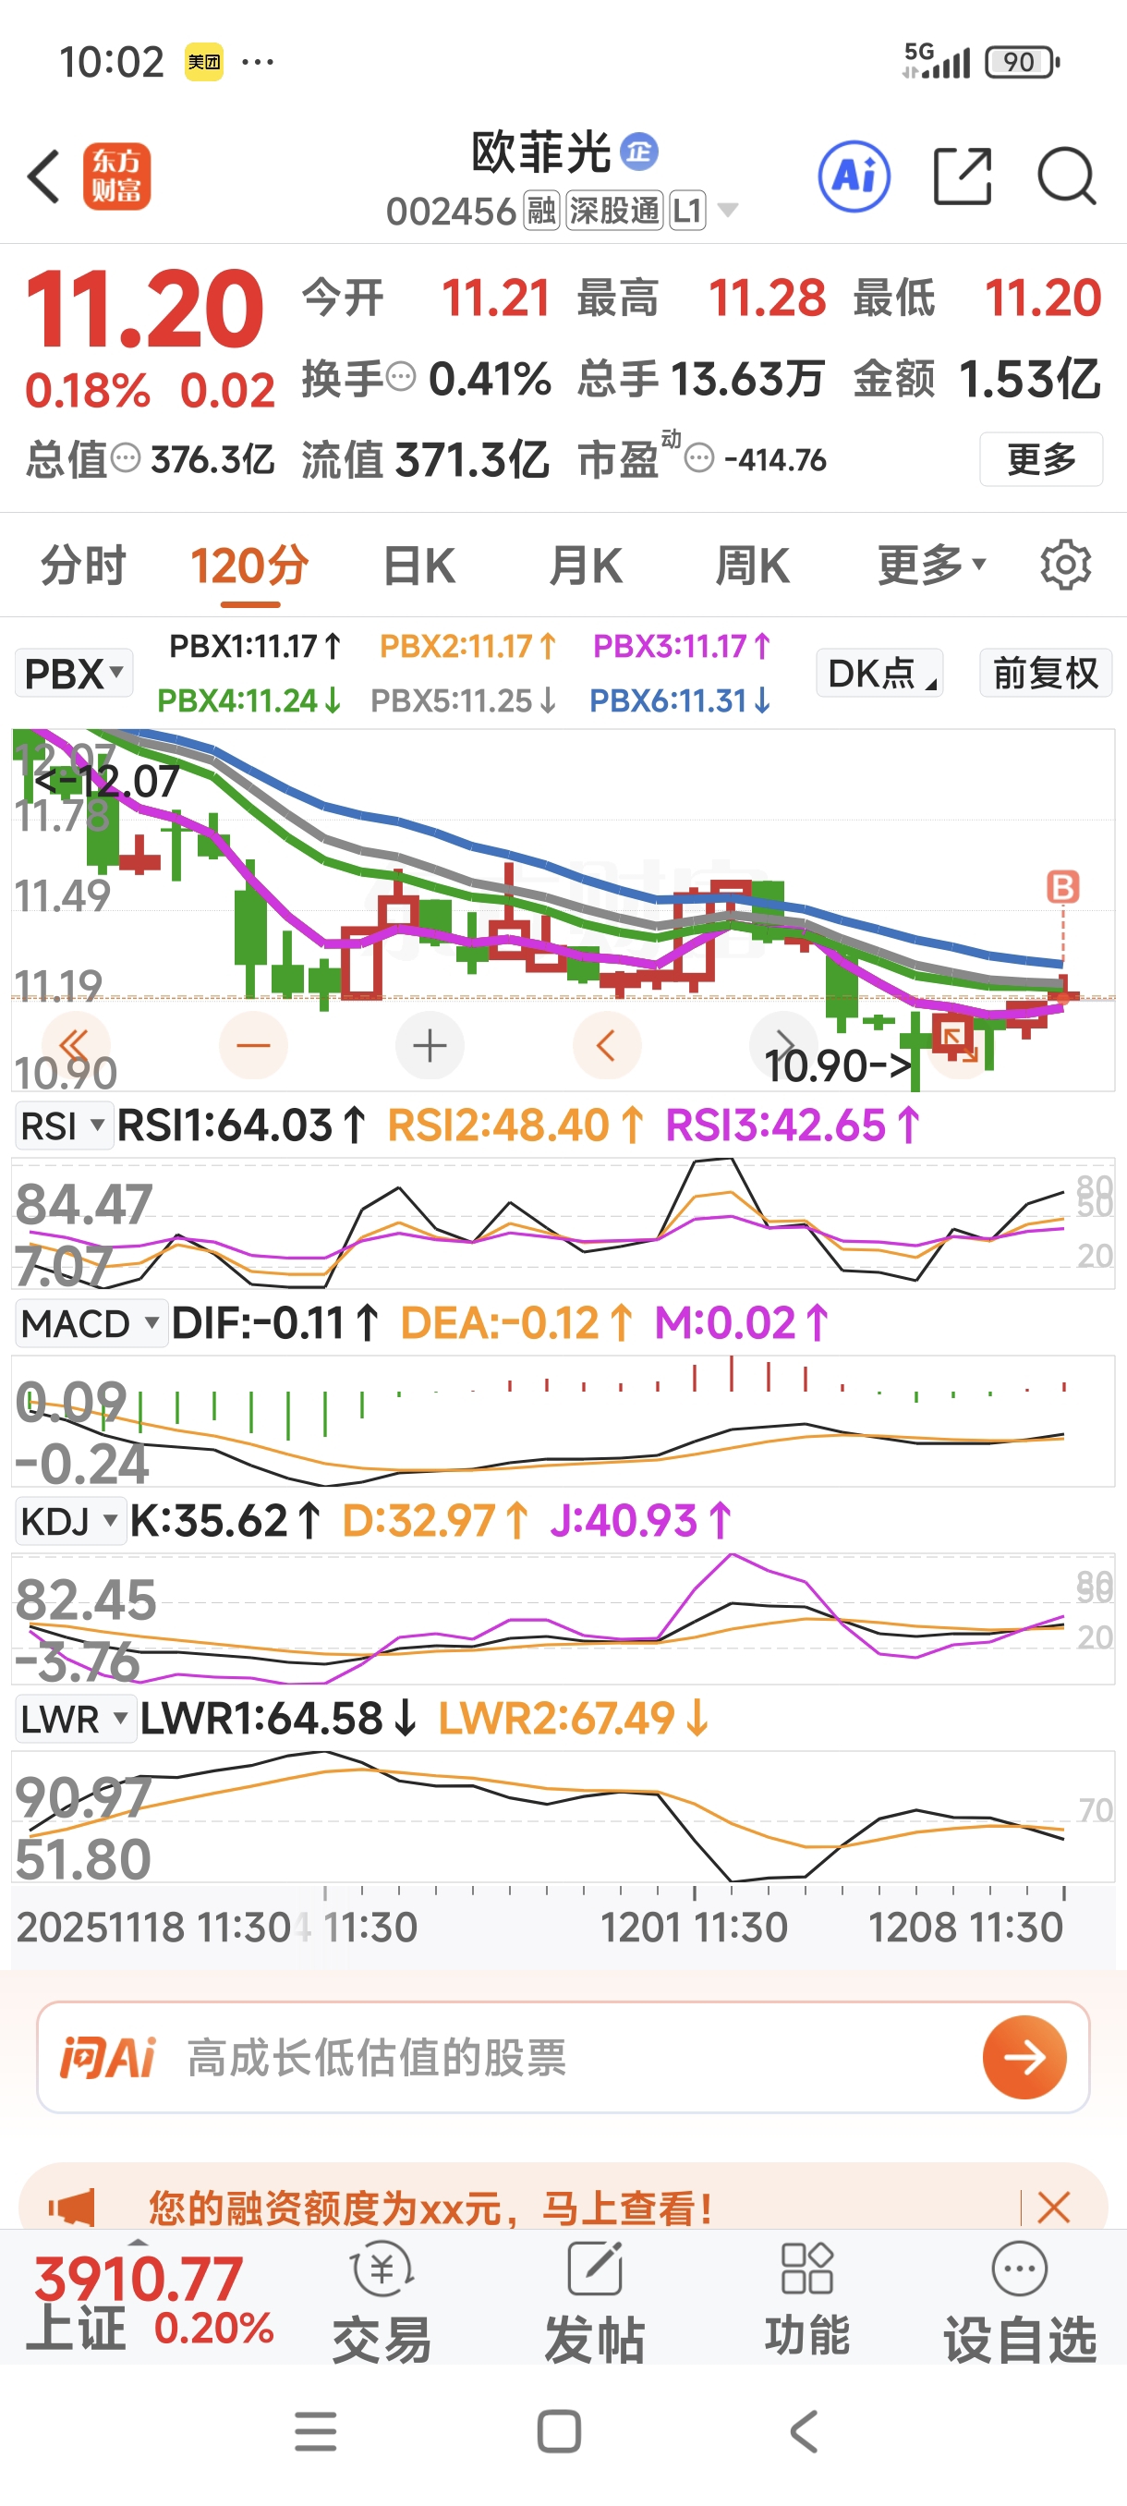The width and height of the screenshot is (1127, 2506).
Task: Tap 设自选 add to watchlist
Action: click(x=1020, y=2301)
